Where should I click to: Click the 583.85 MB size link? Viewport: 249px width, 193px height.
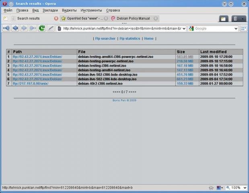185,57
